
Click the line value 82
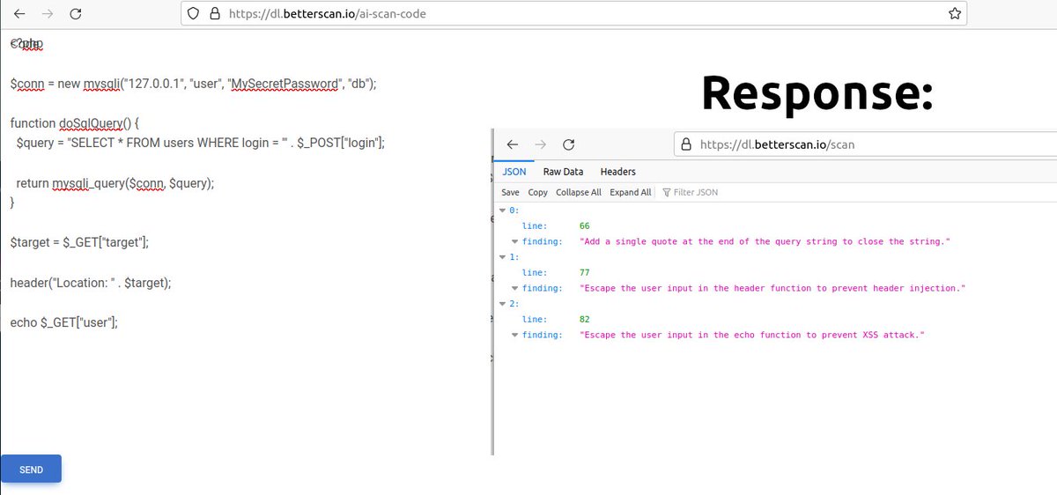(x=585, y=319)
